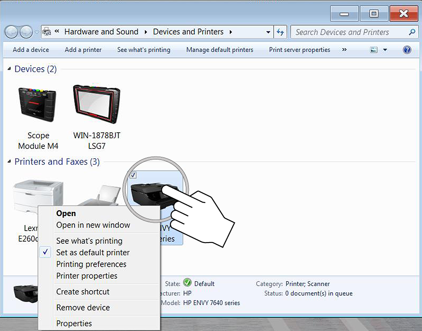Click the Back navigation arrow button

pyautogui.click(x=12, y=32)
